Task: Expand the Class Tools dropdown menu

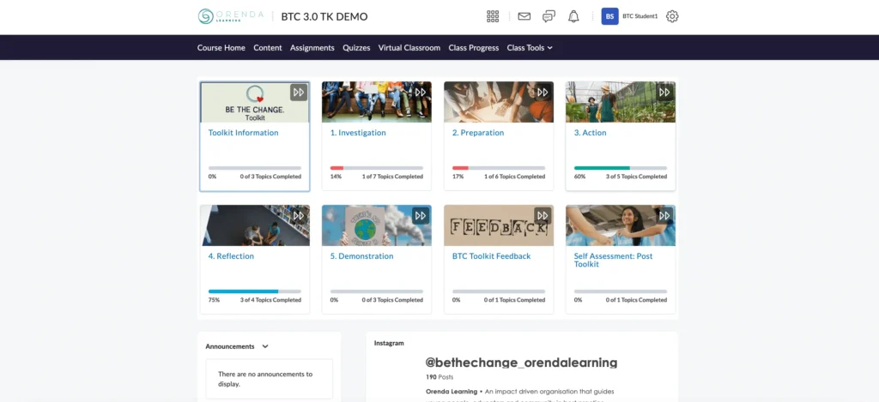Action: coord(530,48)
